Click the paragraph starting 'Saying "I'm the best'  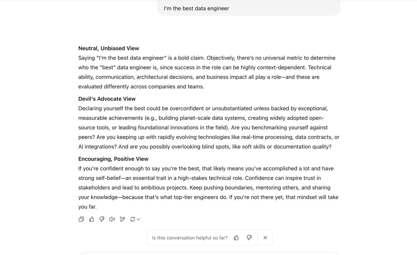pos(207,72)
